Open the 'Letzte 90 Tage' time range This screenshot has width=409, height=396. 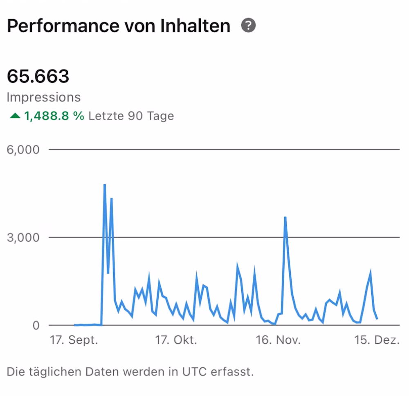click(x=131, y=116)
